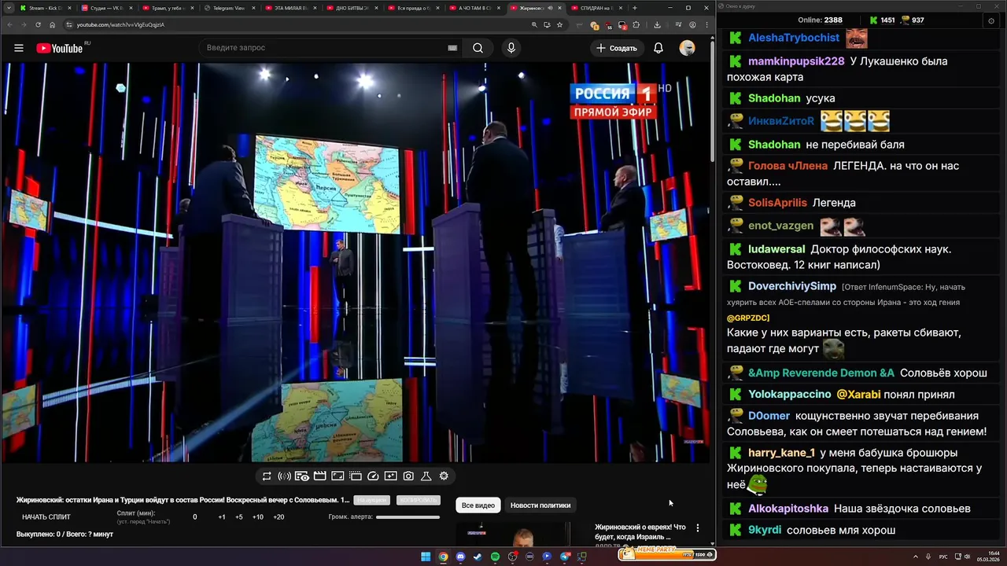Open the gear settings in player toolbar
Screen dimensions: 1007x566
point(444,476)
